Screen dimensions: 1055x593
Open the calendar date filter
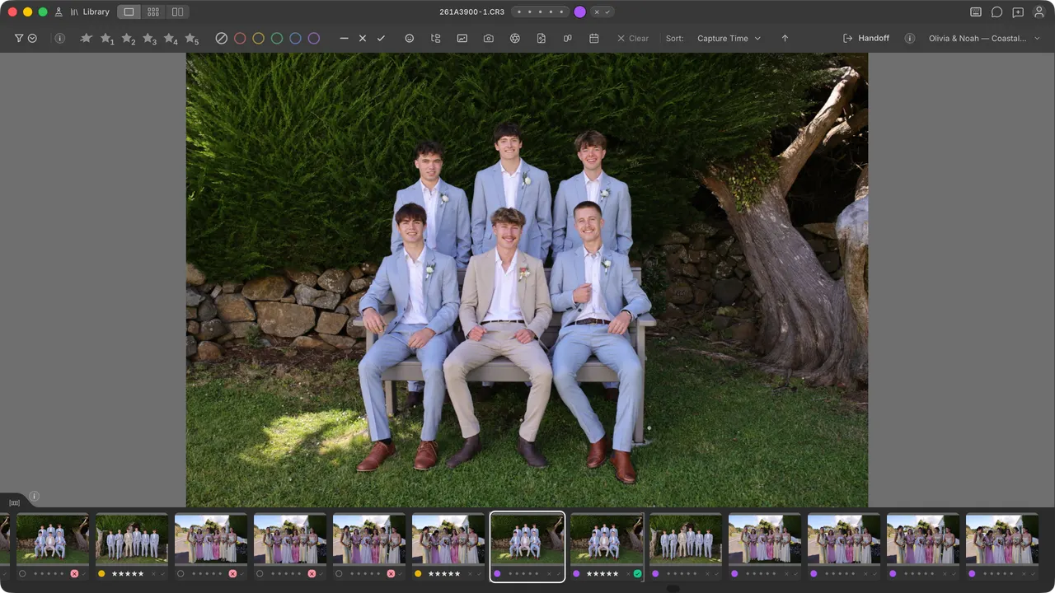click(x=594, y=39)
